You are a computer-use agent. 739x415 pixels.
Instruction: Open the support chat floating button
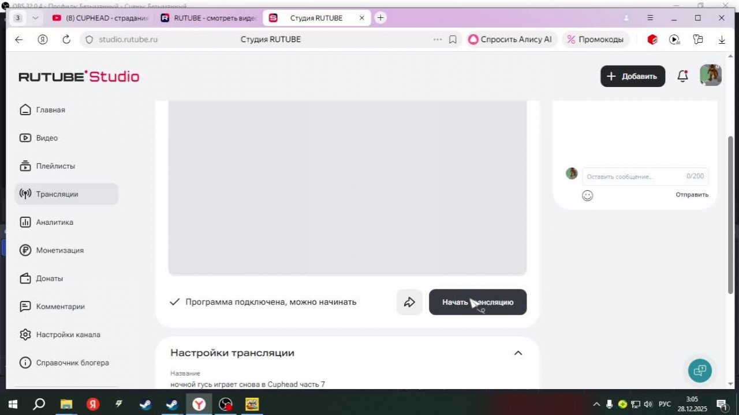(700, 370)
